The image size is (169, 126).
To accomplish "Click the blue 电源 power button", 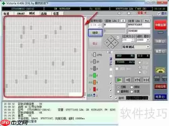I will (161, 97).
